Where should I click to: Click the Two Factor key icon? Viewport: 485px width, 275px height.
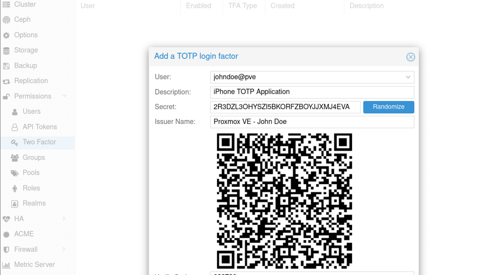pos(15,142)
